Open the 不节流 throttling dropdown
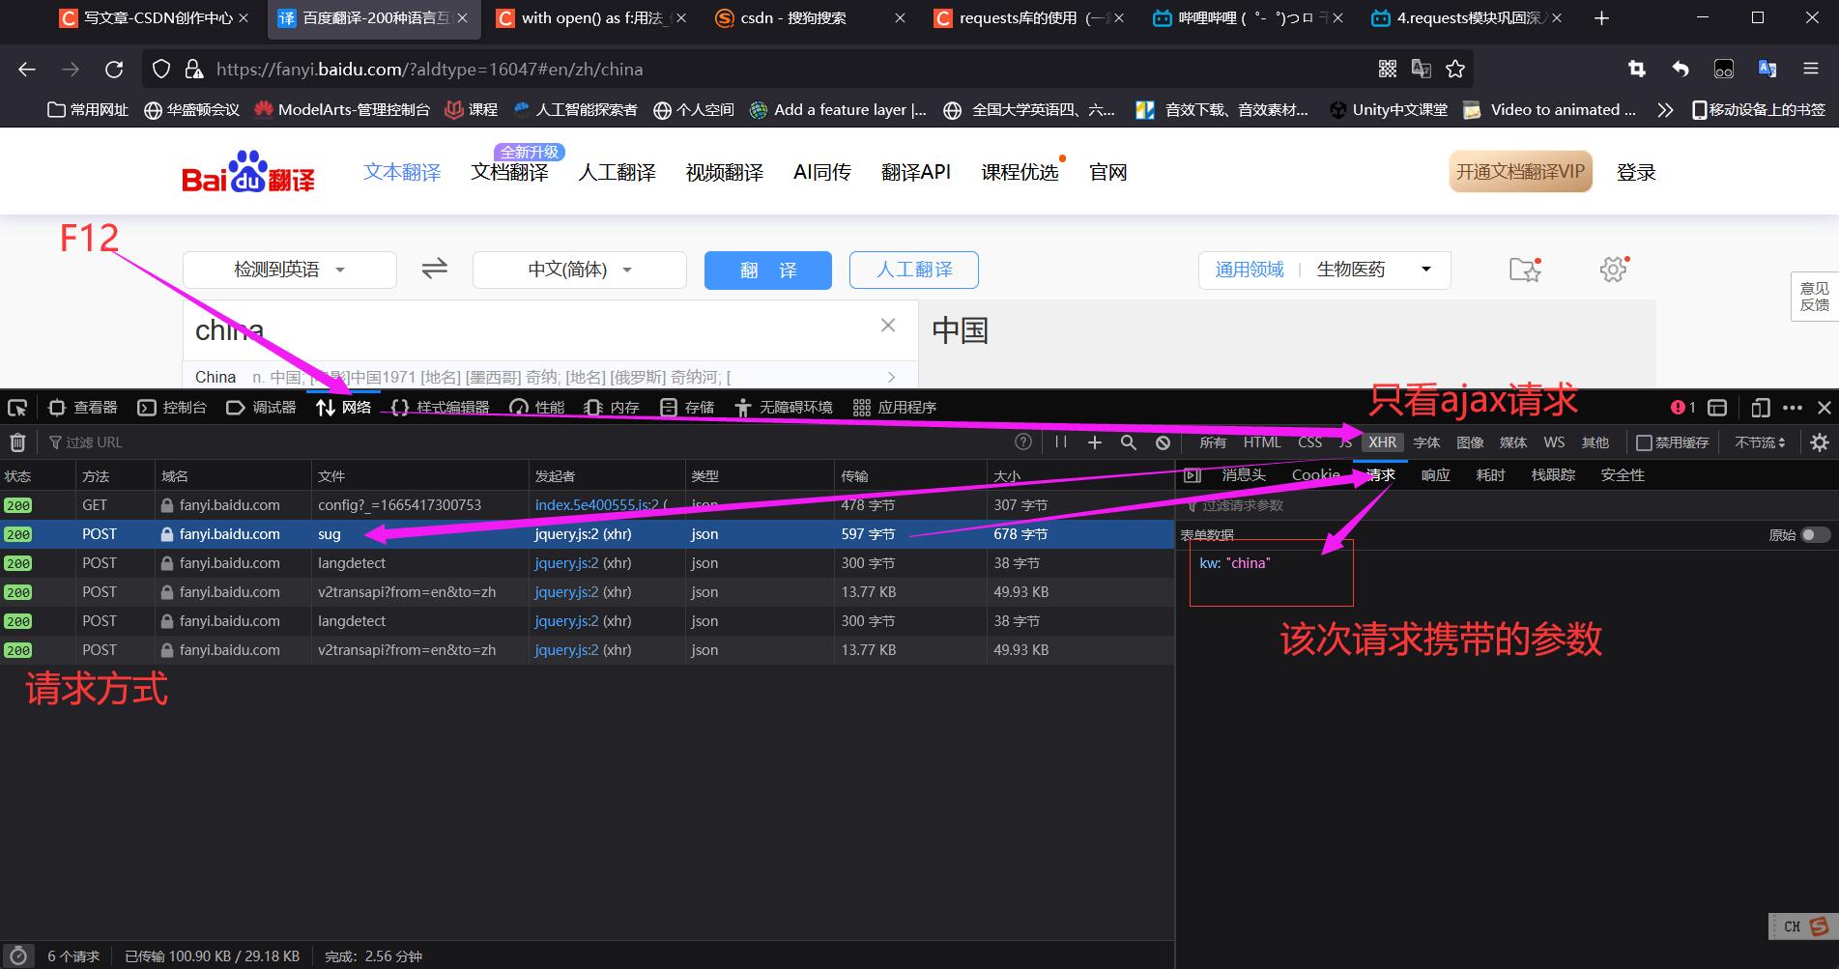The width and height of the screenshot is (1839, 969). pos(1760,442)
